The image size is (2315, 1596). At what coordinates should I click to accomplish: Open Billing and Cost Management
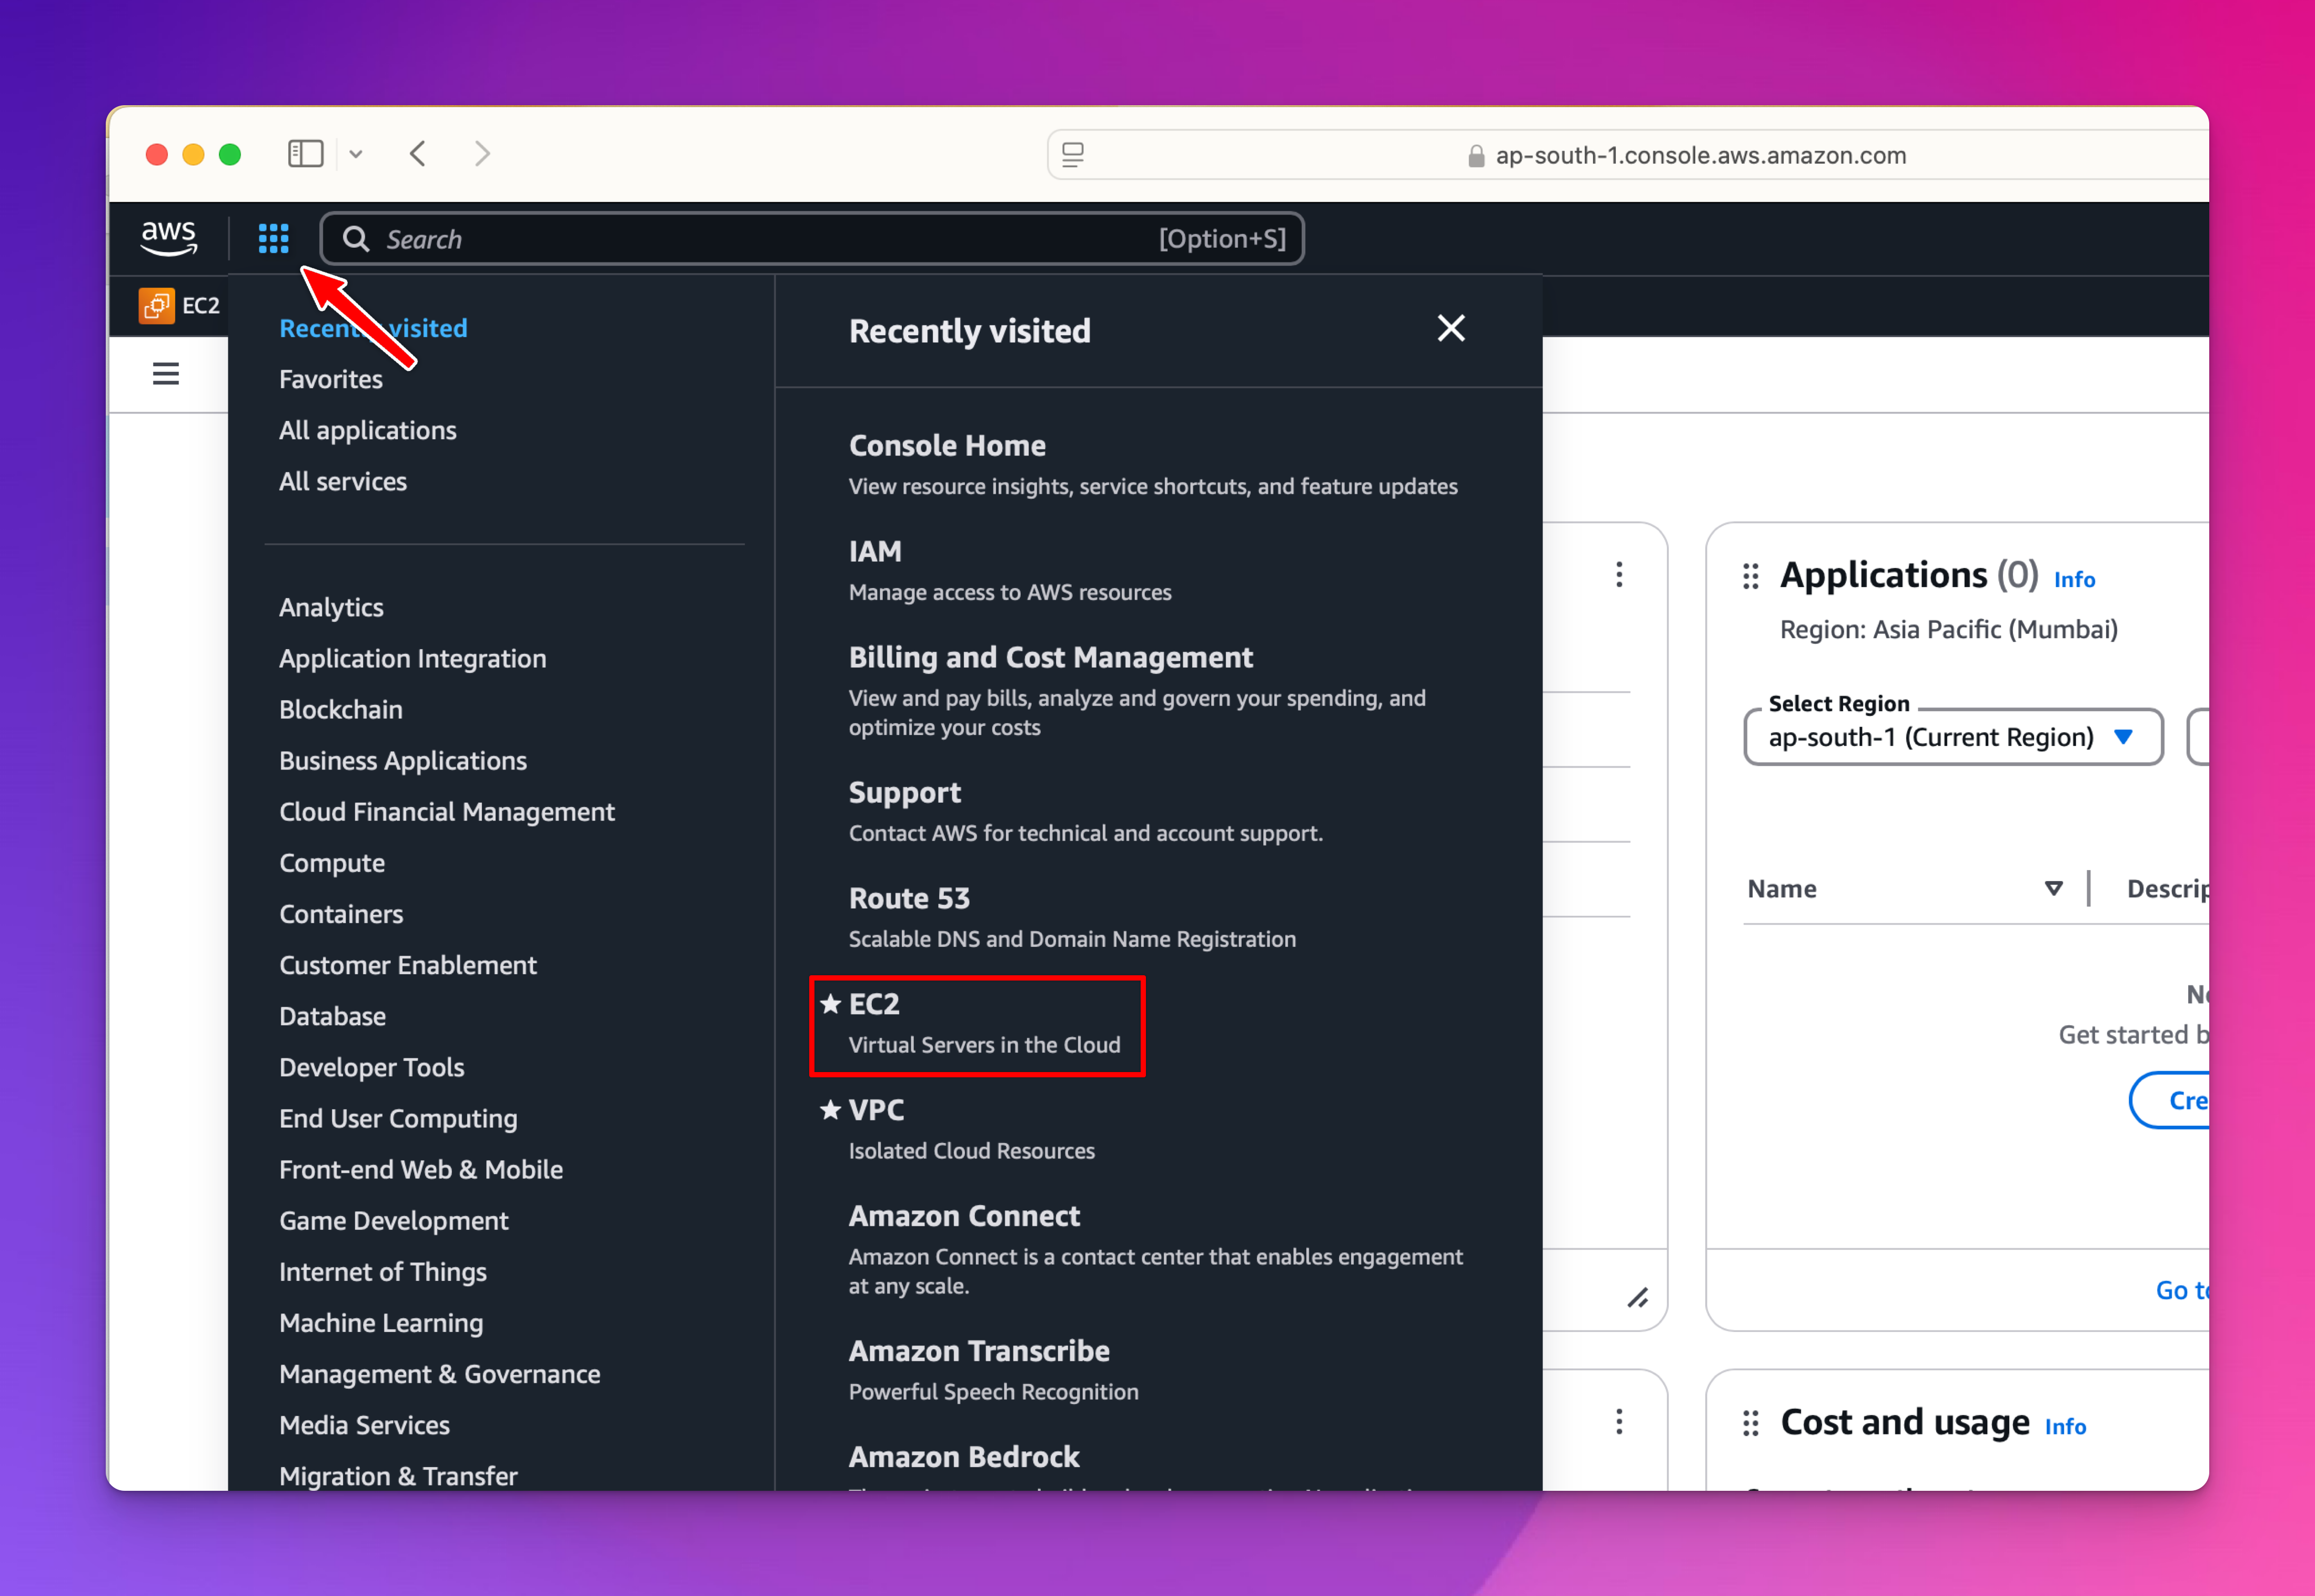tap(1050, 657)
